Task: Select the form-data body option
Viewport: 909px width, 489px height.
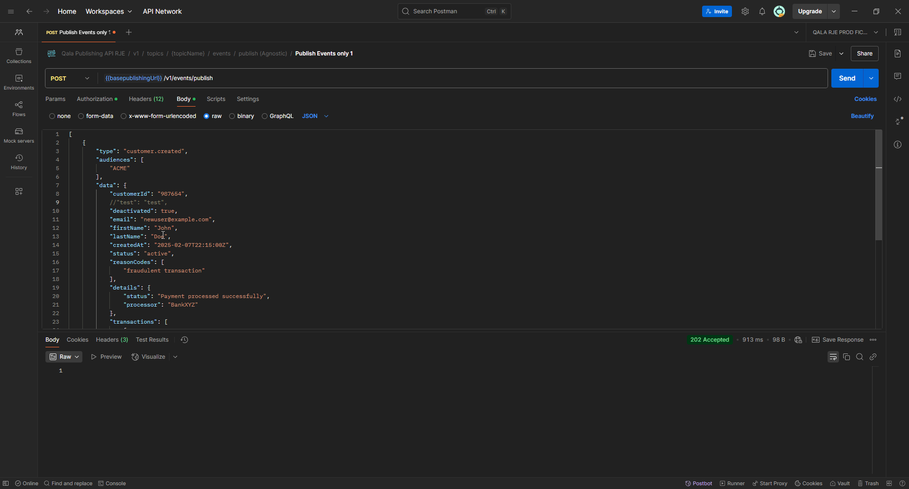Action: [81, 116]
